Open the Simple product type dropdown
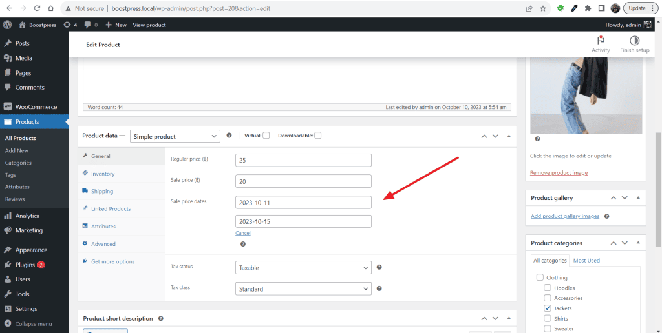Viewport: 662px width, 333px height. pos(175,137)
